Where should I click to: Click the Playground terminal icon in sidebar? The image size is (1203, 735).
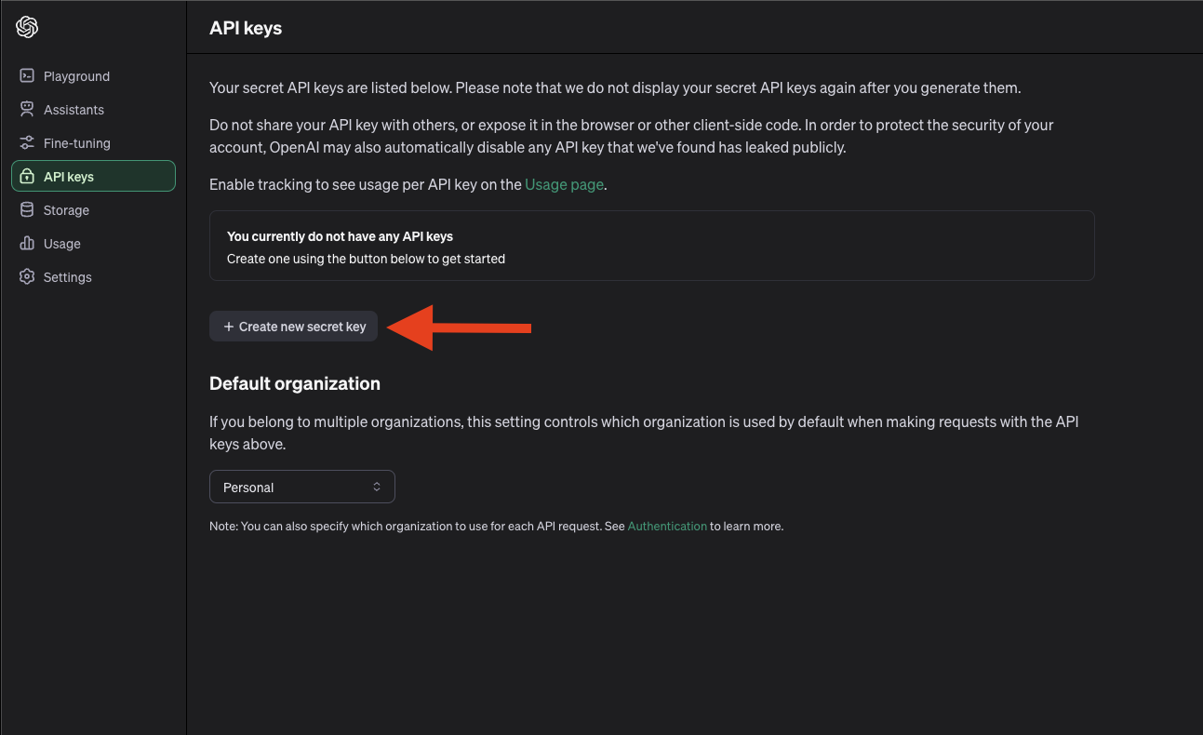(x=27, y=76)
